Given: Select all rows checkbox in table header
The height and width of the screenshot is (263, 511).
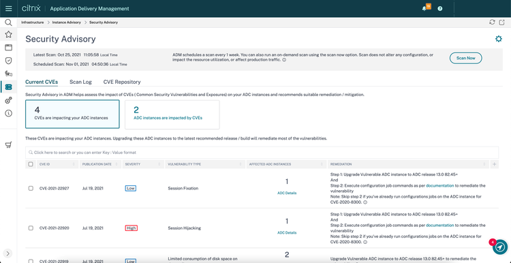Looking at the screenshot, I should pos(31,164).
